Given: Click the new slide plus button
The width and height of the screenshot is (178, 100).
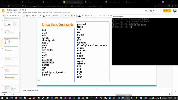Looking at the screenshot, I should tap(3, 16).
